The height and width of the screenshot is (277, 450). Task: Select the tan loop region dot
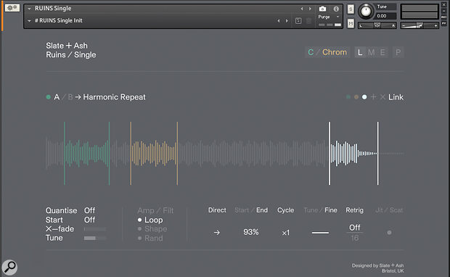356,97
